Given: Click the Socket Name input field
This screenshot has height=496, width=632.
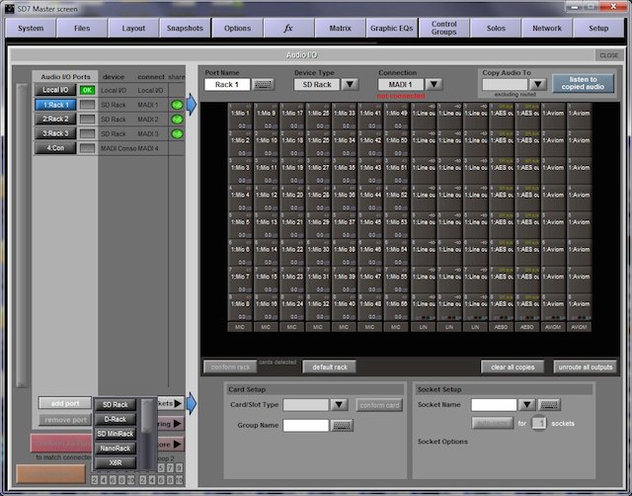Looking at the screenshot, I should point(494,404).
